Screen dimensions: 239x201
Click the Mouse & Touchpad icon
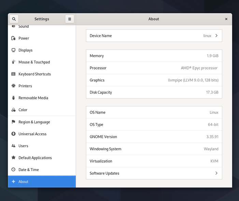tap(13, 62)
